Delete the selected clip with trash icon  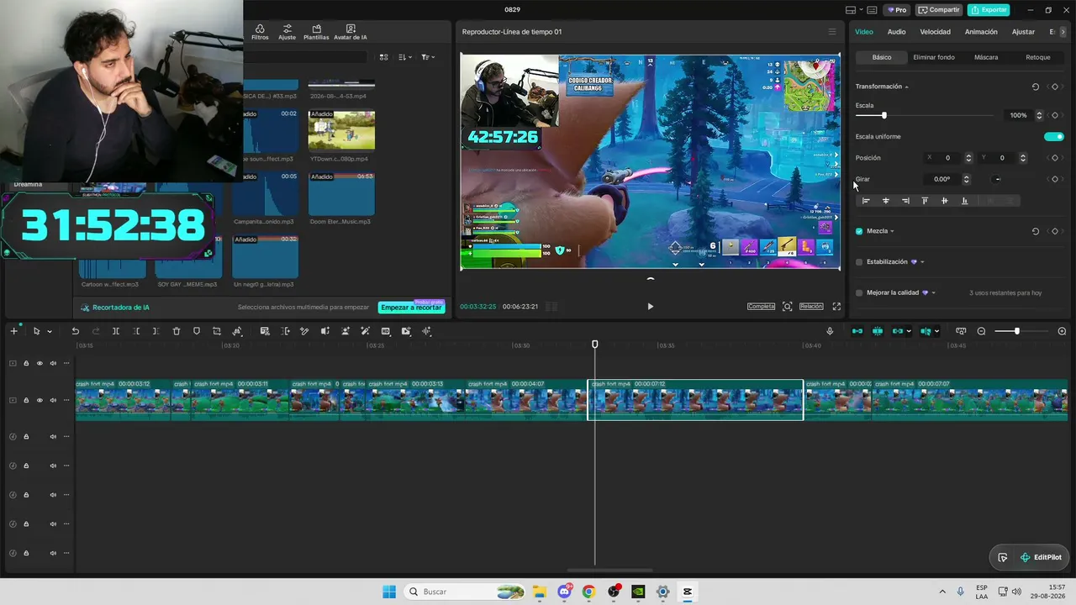pos(177,331)
